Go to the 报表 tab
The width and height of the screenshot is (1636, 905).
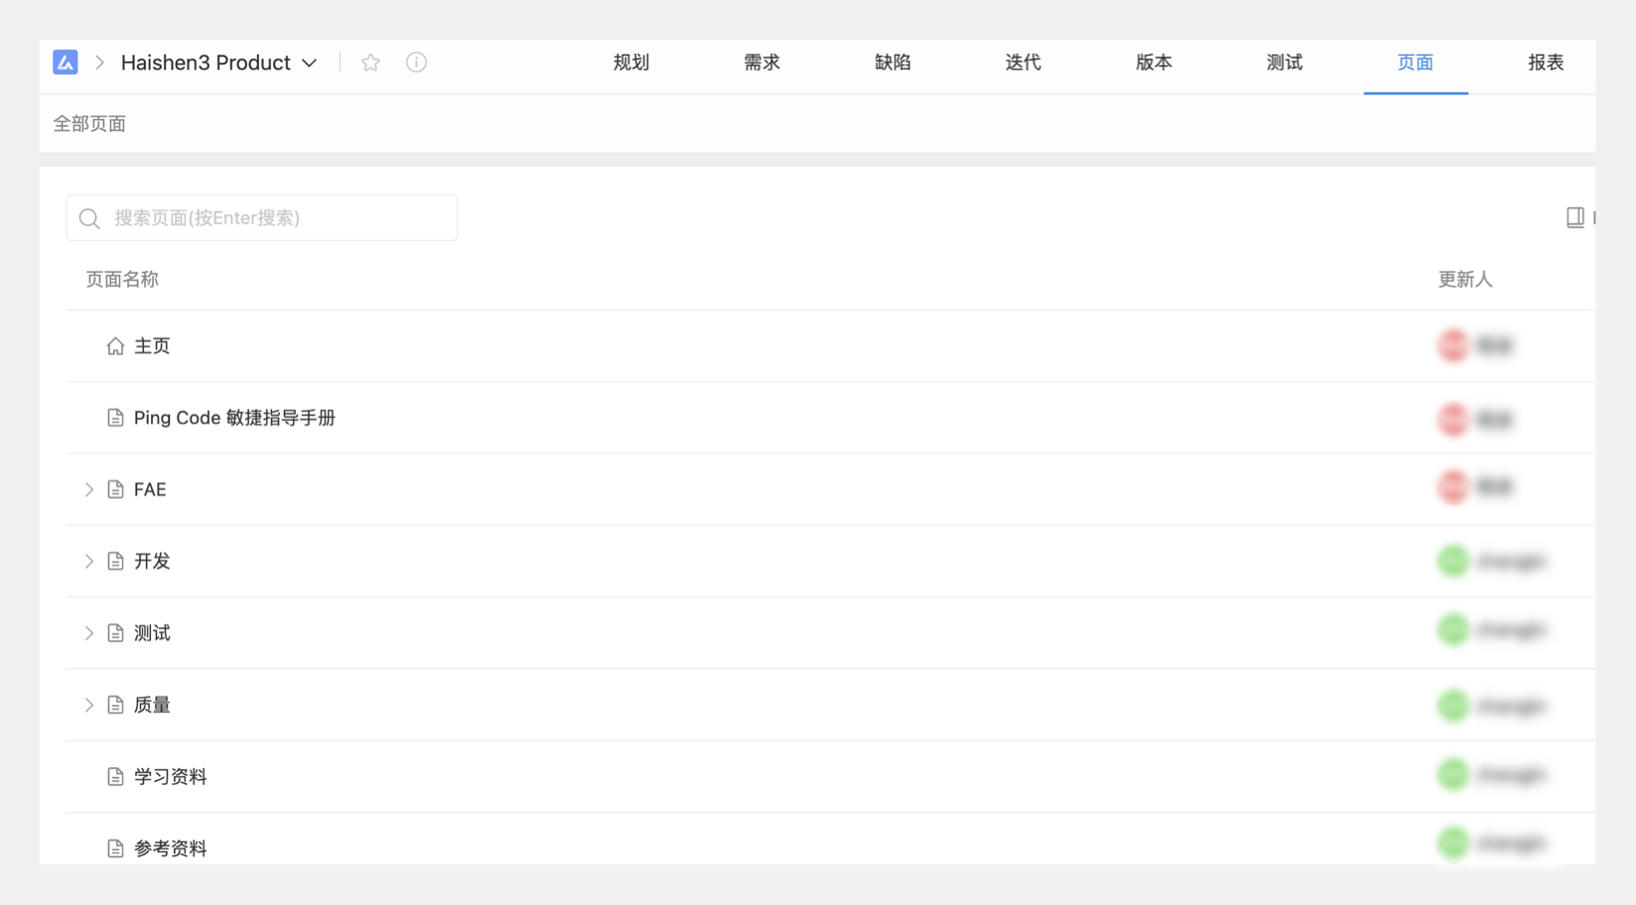tap(1545, 63)
